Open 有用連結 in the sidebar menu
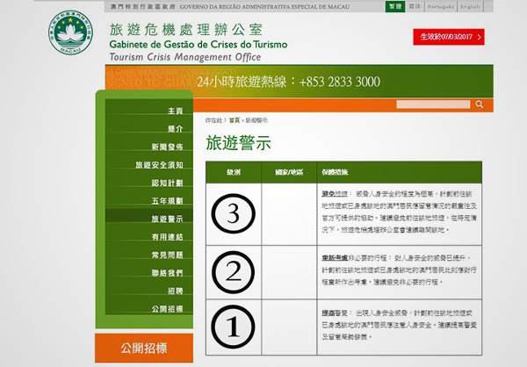Screen dimensions: 527x367 [x=167, y=237]
